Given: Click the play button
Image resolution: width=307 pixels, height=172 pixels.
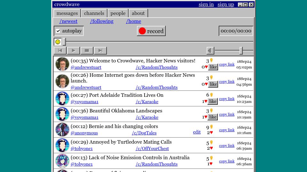Looking at the screenshot, I should click(74, 51).
